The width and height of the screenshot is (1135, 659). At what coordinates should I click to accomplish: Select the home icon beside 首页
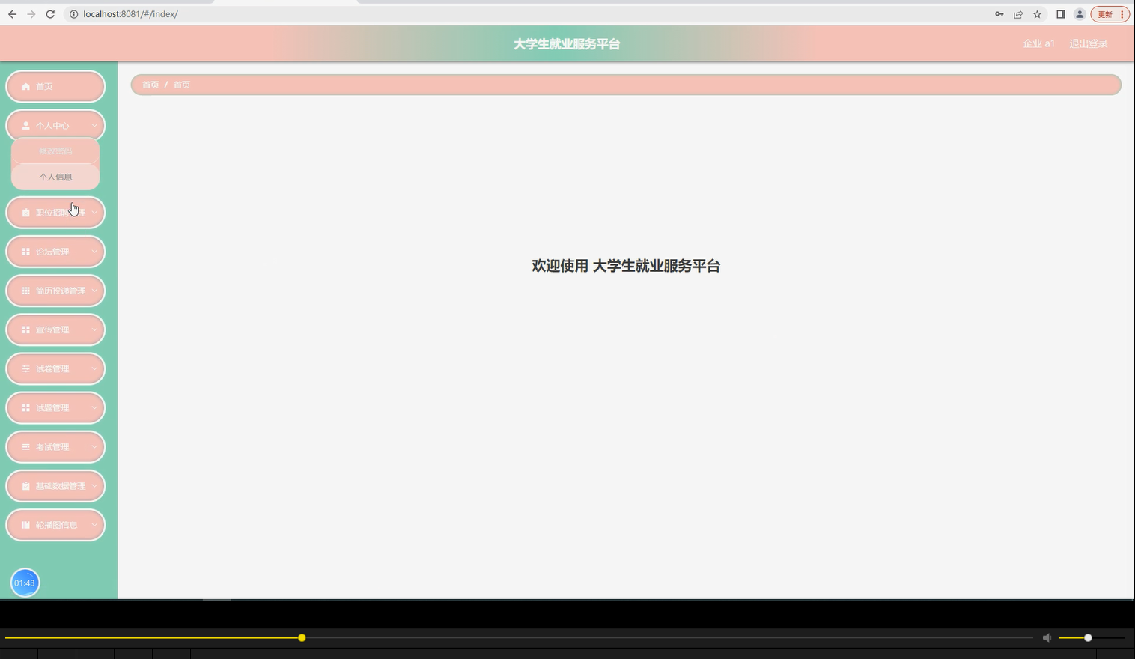[x=26, y=86]
